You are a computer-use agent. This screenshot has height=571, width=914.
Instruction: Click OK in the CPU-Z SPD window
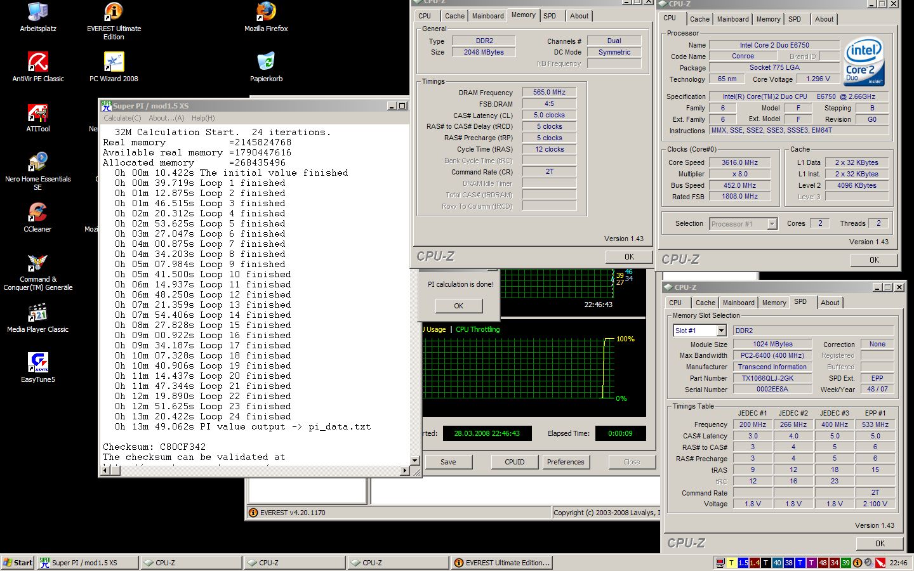(880, 544)
